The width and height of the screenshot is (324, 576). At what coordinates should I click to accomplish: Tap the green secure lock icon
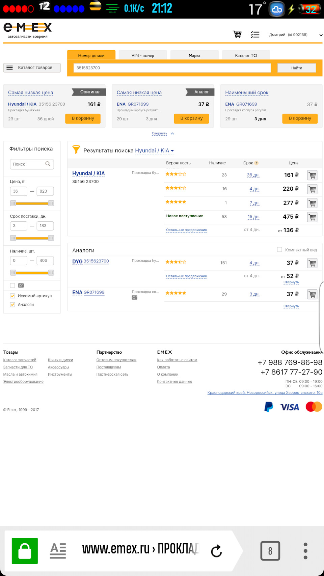click(25, 551)
